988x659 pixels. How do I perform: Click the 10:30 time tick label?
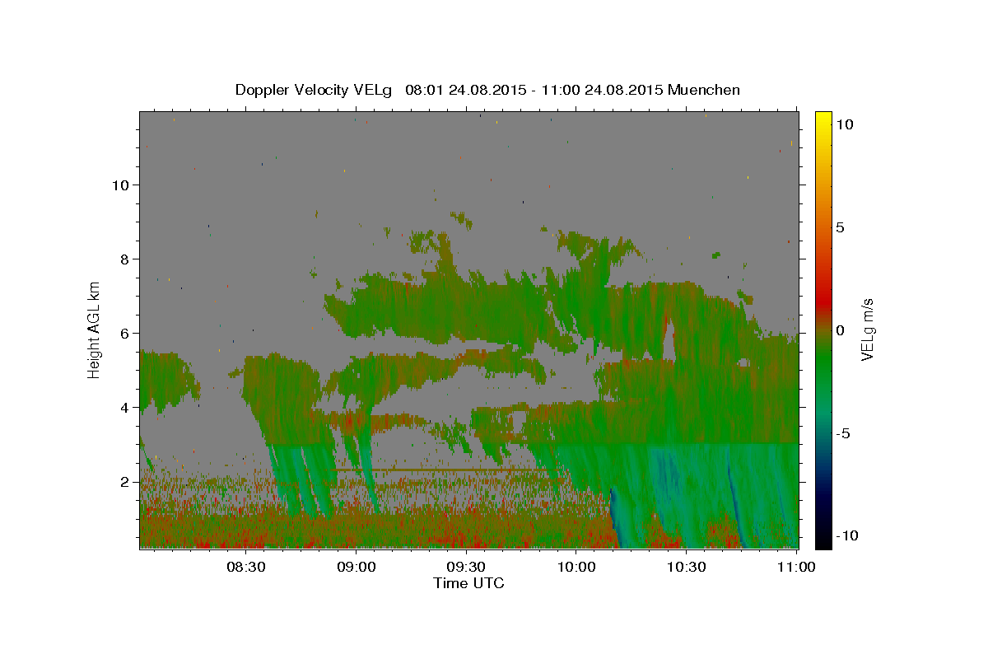pos(687,567)
